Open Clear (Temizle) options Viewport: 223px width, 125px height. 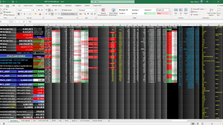[x=195, y=15]
